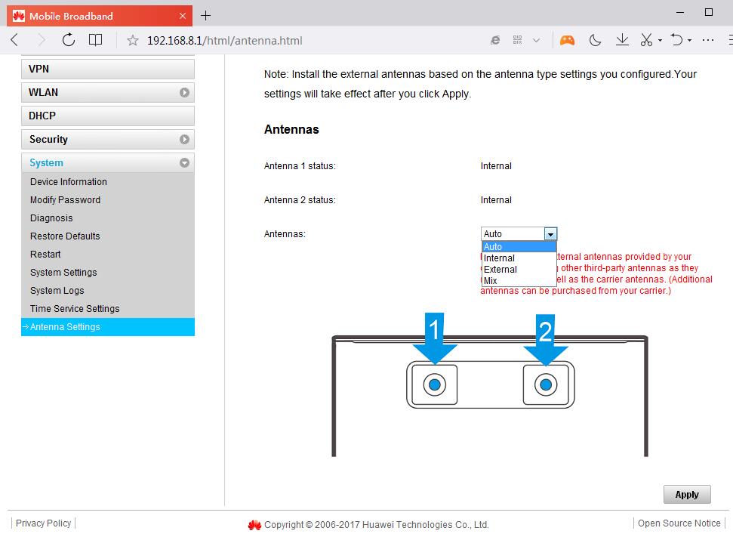The image size is (733, 534).
Task: Click the browser refresh icon
Action: click(x=69, y=40)
